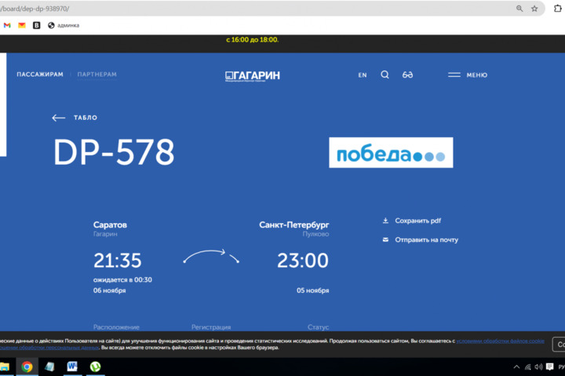Image resolution: width=565 pixels, height=376 pixels.
Task: Select the ПАРТНЕРАМ tab
Action: click(x=97, y=75)
